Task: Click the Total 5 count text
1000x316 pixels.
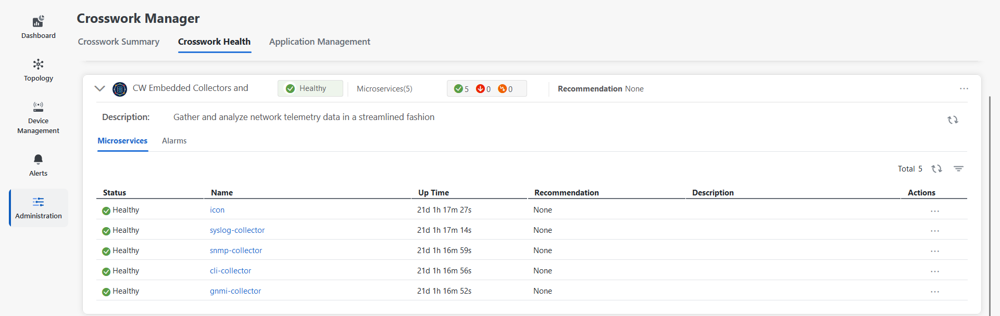Action: pos(910,169)
